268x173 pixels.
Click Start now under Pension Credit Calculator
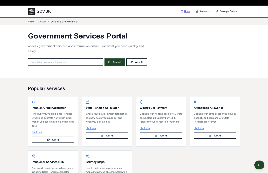pyautogui.click(x=37, y=132)
